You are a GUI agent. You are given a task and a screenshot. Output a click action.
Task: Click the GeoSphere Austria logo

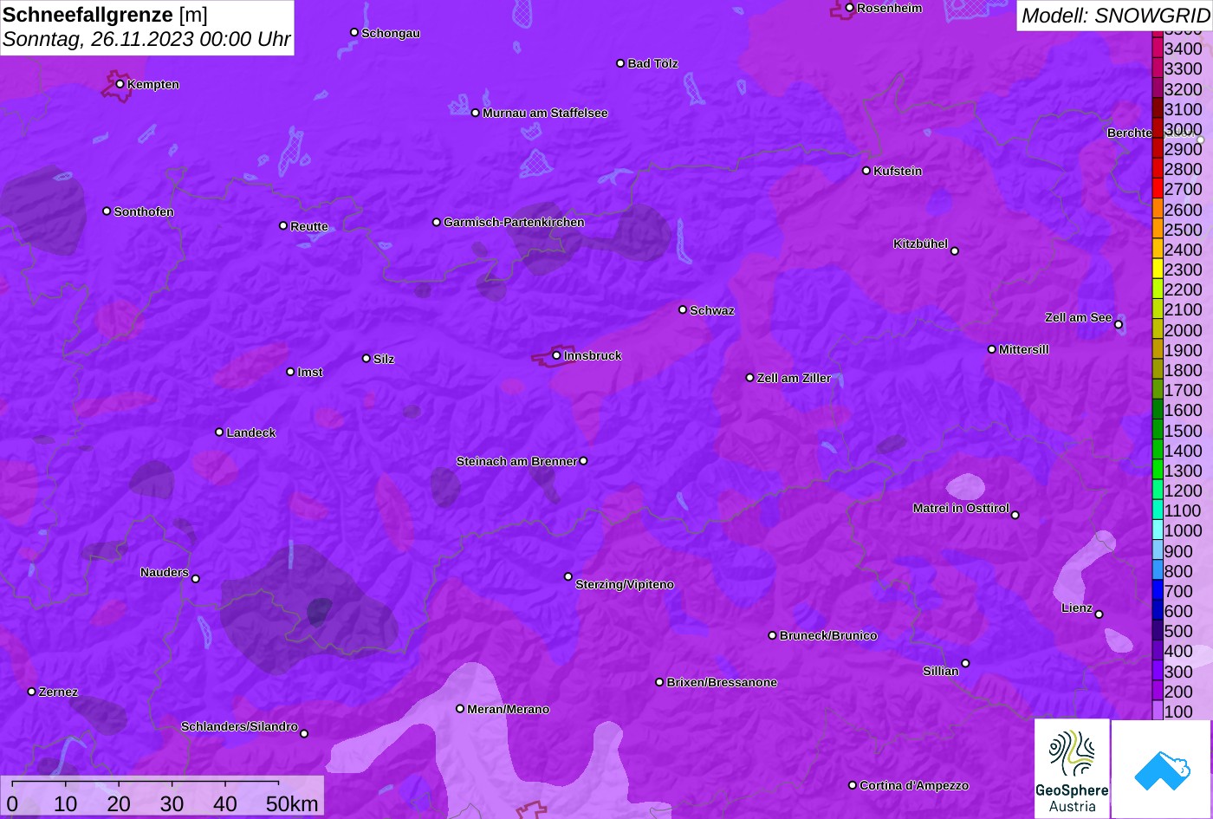pyautogui.click(x=1072, y=769)
